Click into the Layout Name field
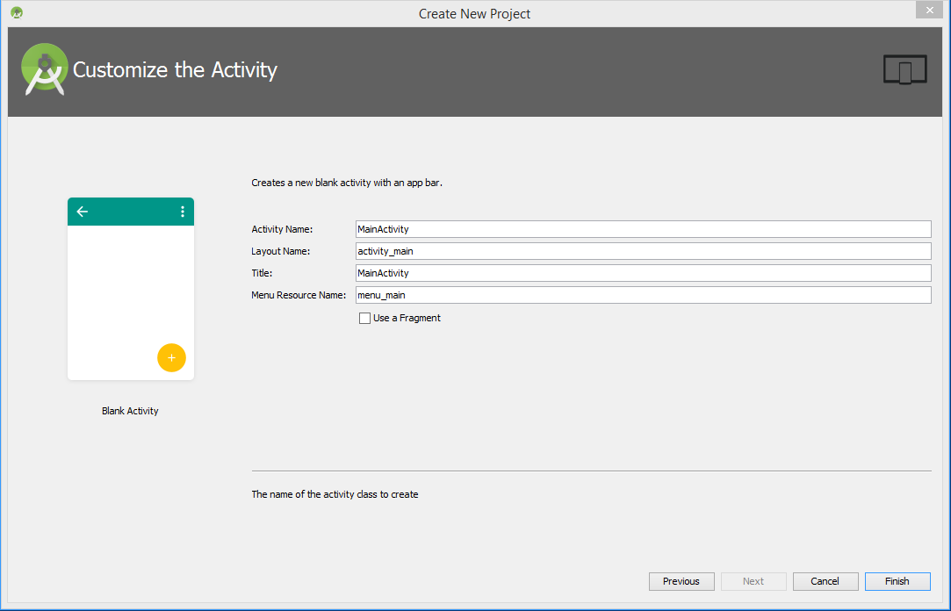 coord(642,251)
